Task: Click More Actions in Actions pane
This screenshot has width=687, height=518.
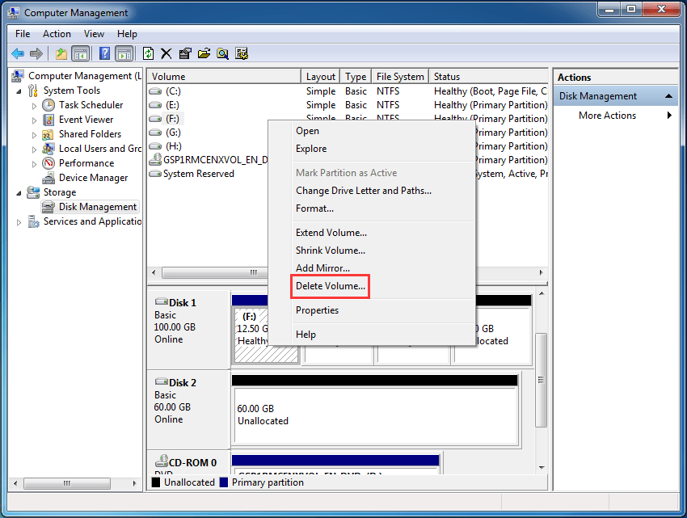Action: 607,116
